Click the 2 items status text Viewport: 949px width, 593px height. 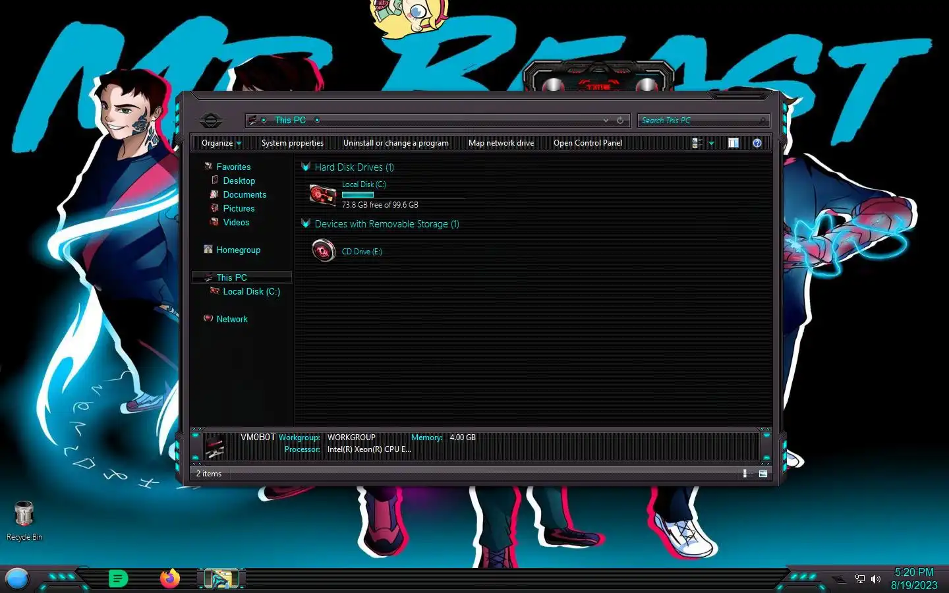pos(209,474)
